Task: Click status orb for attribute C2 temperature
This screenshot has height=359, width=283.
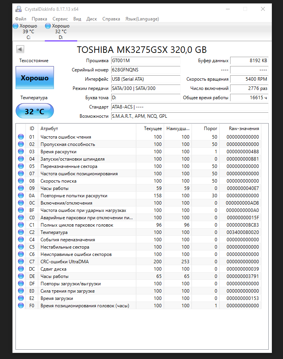Action: [x=21, y=232]
